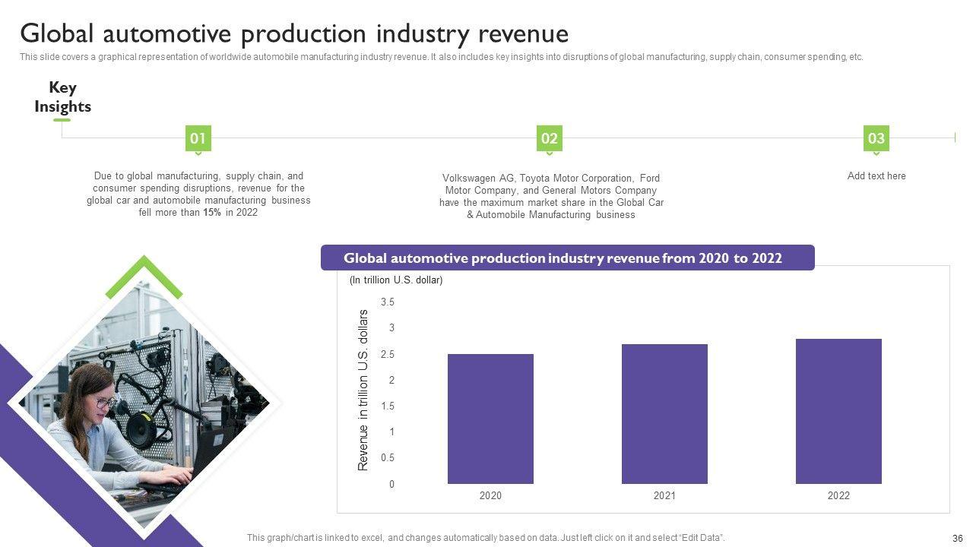Select the diamond-framed woman photo
Viewport: 973px width, 547px height.
click(144, 403)
